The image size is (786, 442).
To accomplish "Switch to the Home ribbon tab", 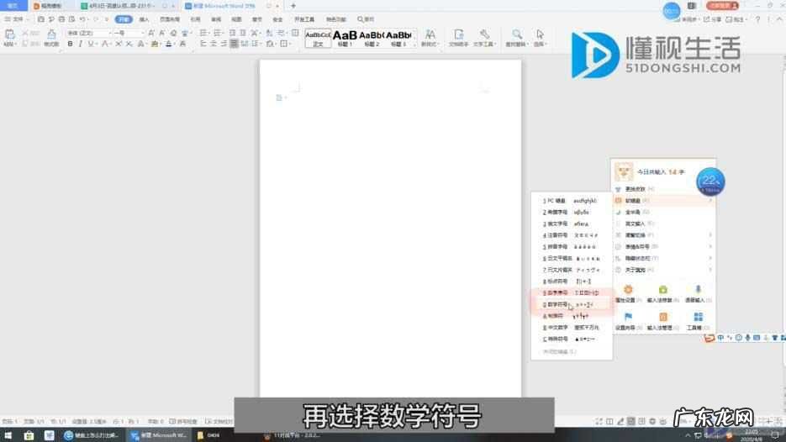I will (124, 19).
